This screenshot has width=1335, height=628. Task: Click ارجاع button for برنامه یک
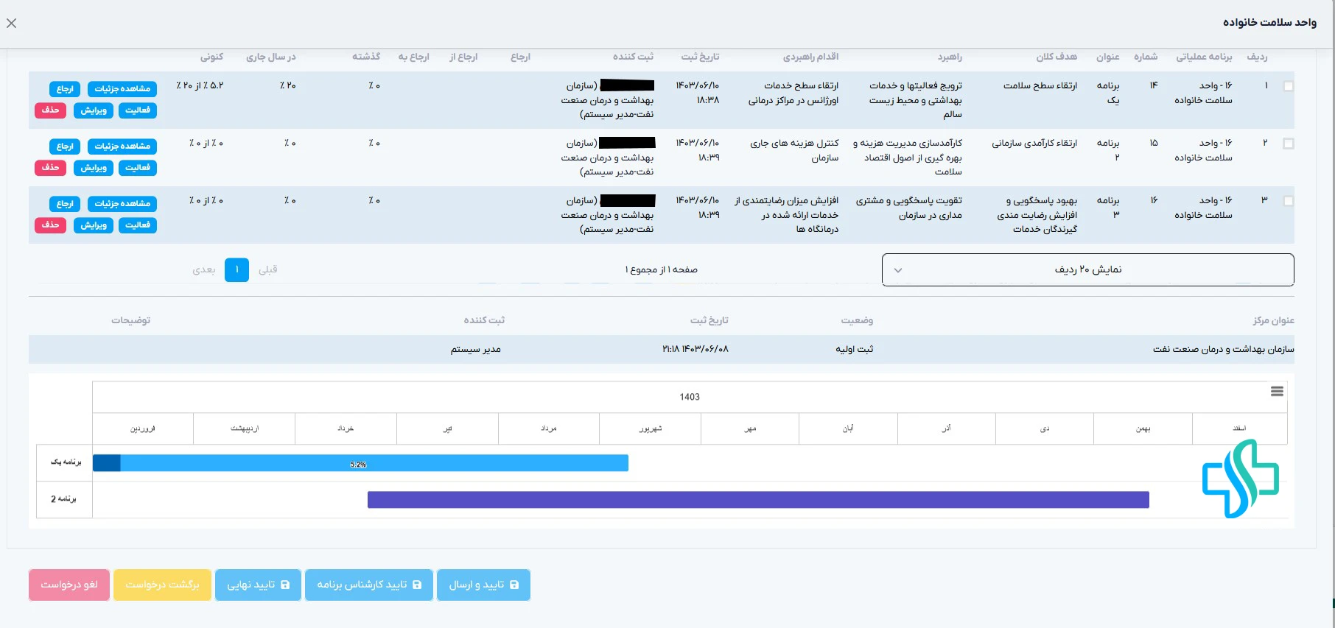[x=65, y=89]
